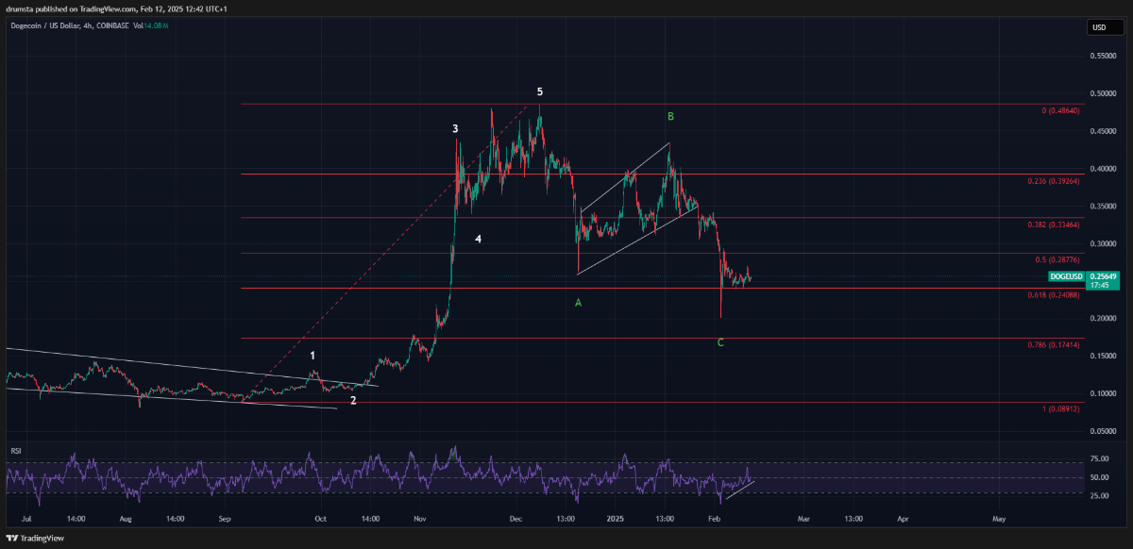Select Elliott wave label 5

pyautogui.click(x=540, y=91)
